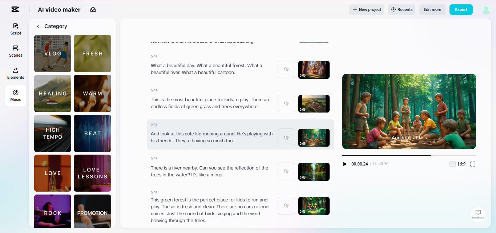496x233 pixels.
Task: Click the fullscreen icon under the preview
Action: (473, 164)
